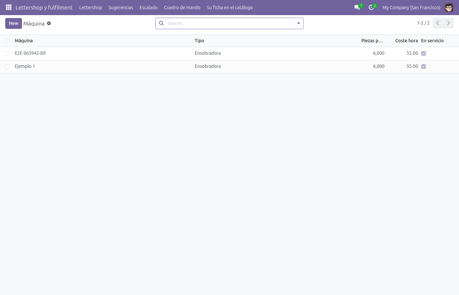Toggle the select-all records checkbox
Image resolution: width=459 pixels, height=295 pixels.
pyautogui.click(x=8, y=41)
